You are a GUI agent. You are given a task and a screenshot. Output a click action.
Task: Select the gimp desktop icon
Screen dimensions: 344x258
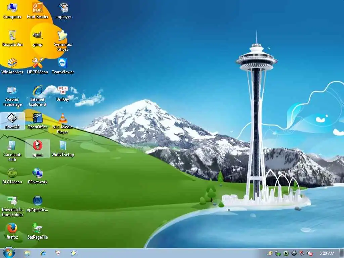(38, 38)
